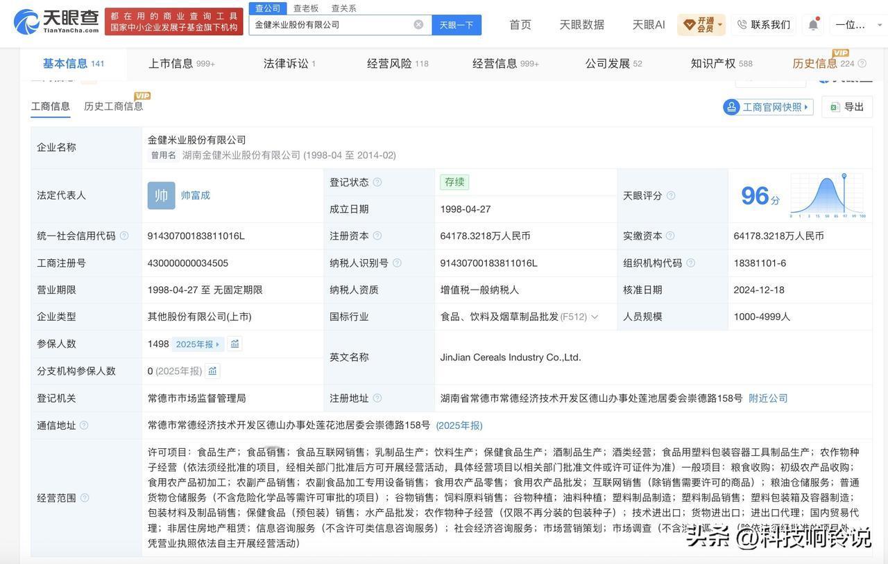Viewport: 888px width, 564px height.
Task: Click the (2025年报) link after 通信地址
Action: tap(459, 425)
